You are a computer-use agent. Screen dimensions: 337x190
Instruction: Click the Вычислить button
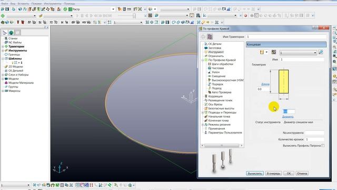click(255, 174)
